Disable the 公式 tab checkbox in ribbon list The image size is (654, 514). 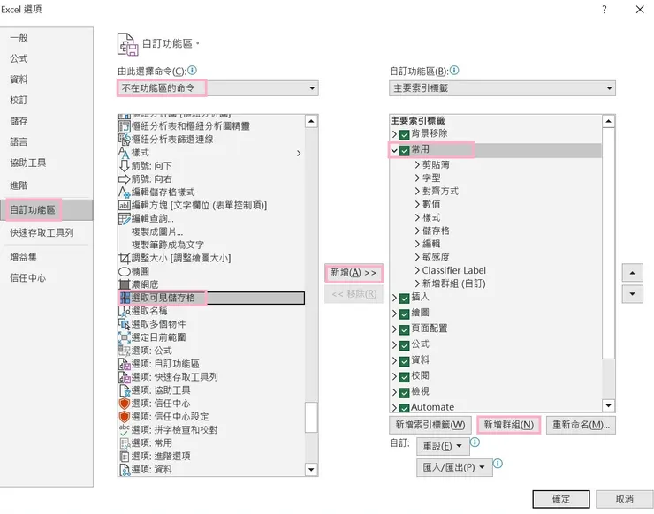tap(404, 345)
